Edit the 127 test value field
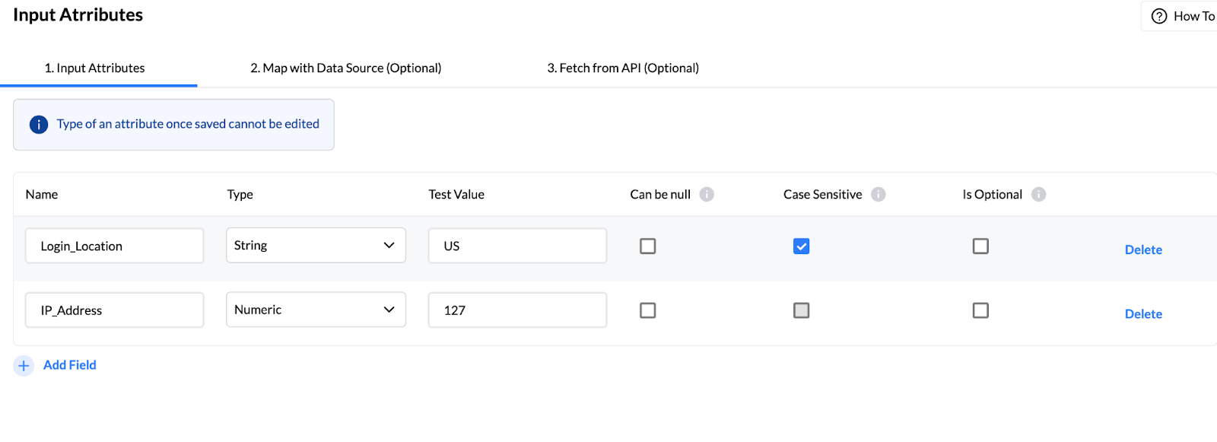This screenshot has height=442, width=1217. [x=517, y=310]
